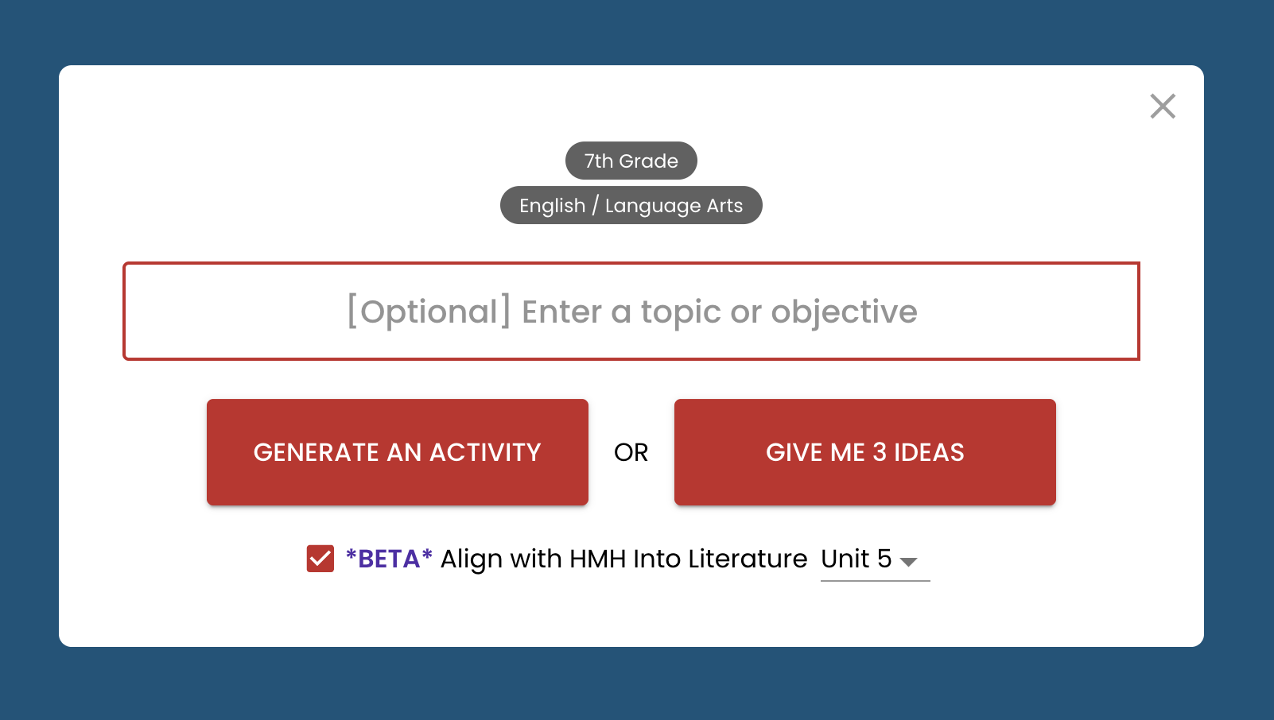
Task: Uncheck the Align with HMH Into Literature checkbox
Action: tap(320, 559)
